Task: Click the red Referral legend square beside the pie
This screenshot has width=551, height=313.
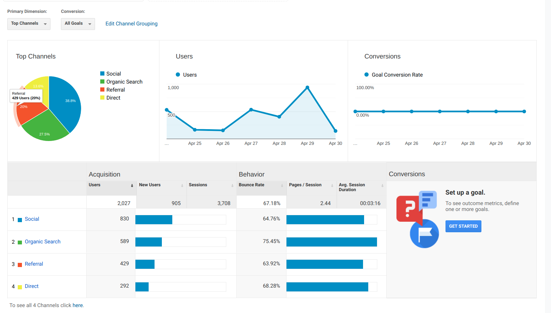Action: tap(102, 89)
